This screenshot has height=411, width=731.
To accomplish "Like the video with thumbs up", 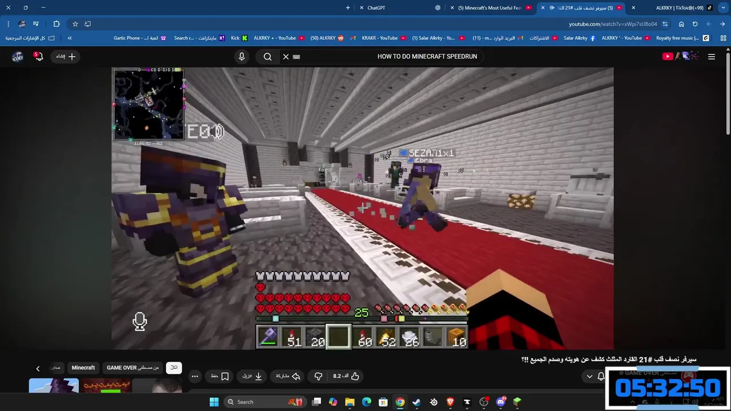I will click(x=346, y=376).
